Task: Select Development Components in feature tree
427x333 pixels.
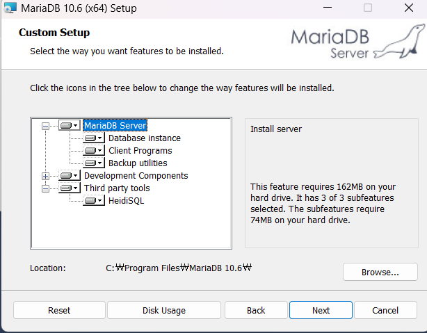Action: point(136,176)
